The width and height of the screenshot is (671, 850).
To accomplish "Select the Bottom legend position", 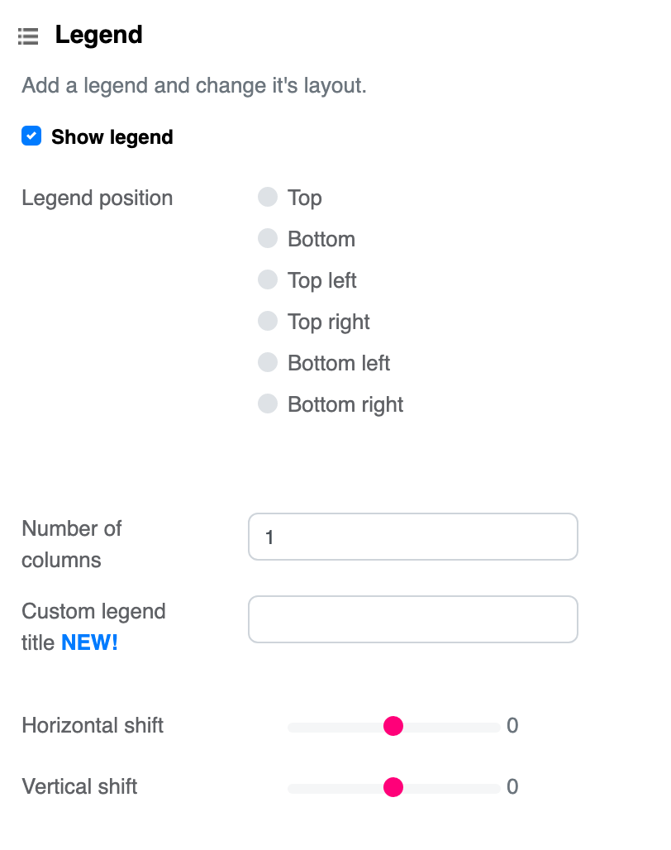I will click(x=268, y=239).
